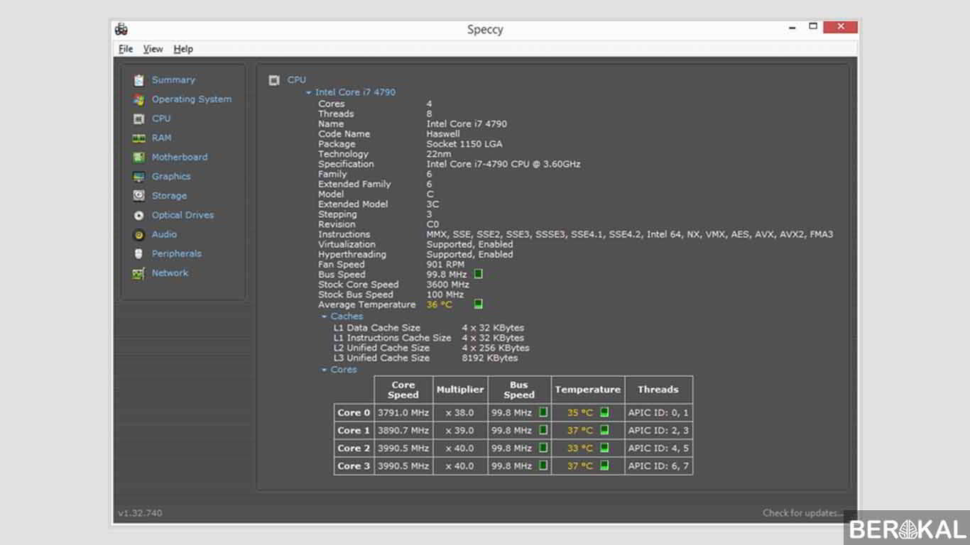Viewport: 970px width, 545px height.
Task: Click the Temperature column header
Action: [587, 390]
